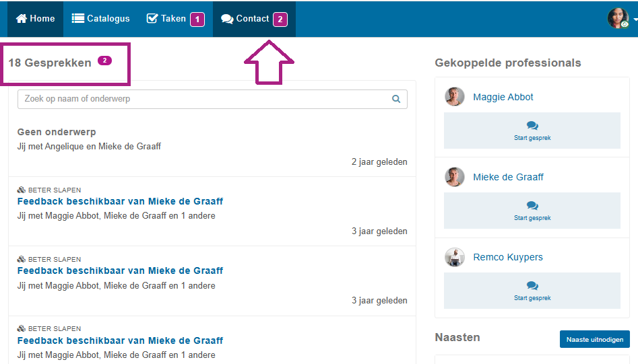
Task: Open Remco Kuypers' profile link
Action: [x=508, y=257]
